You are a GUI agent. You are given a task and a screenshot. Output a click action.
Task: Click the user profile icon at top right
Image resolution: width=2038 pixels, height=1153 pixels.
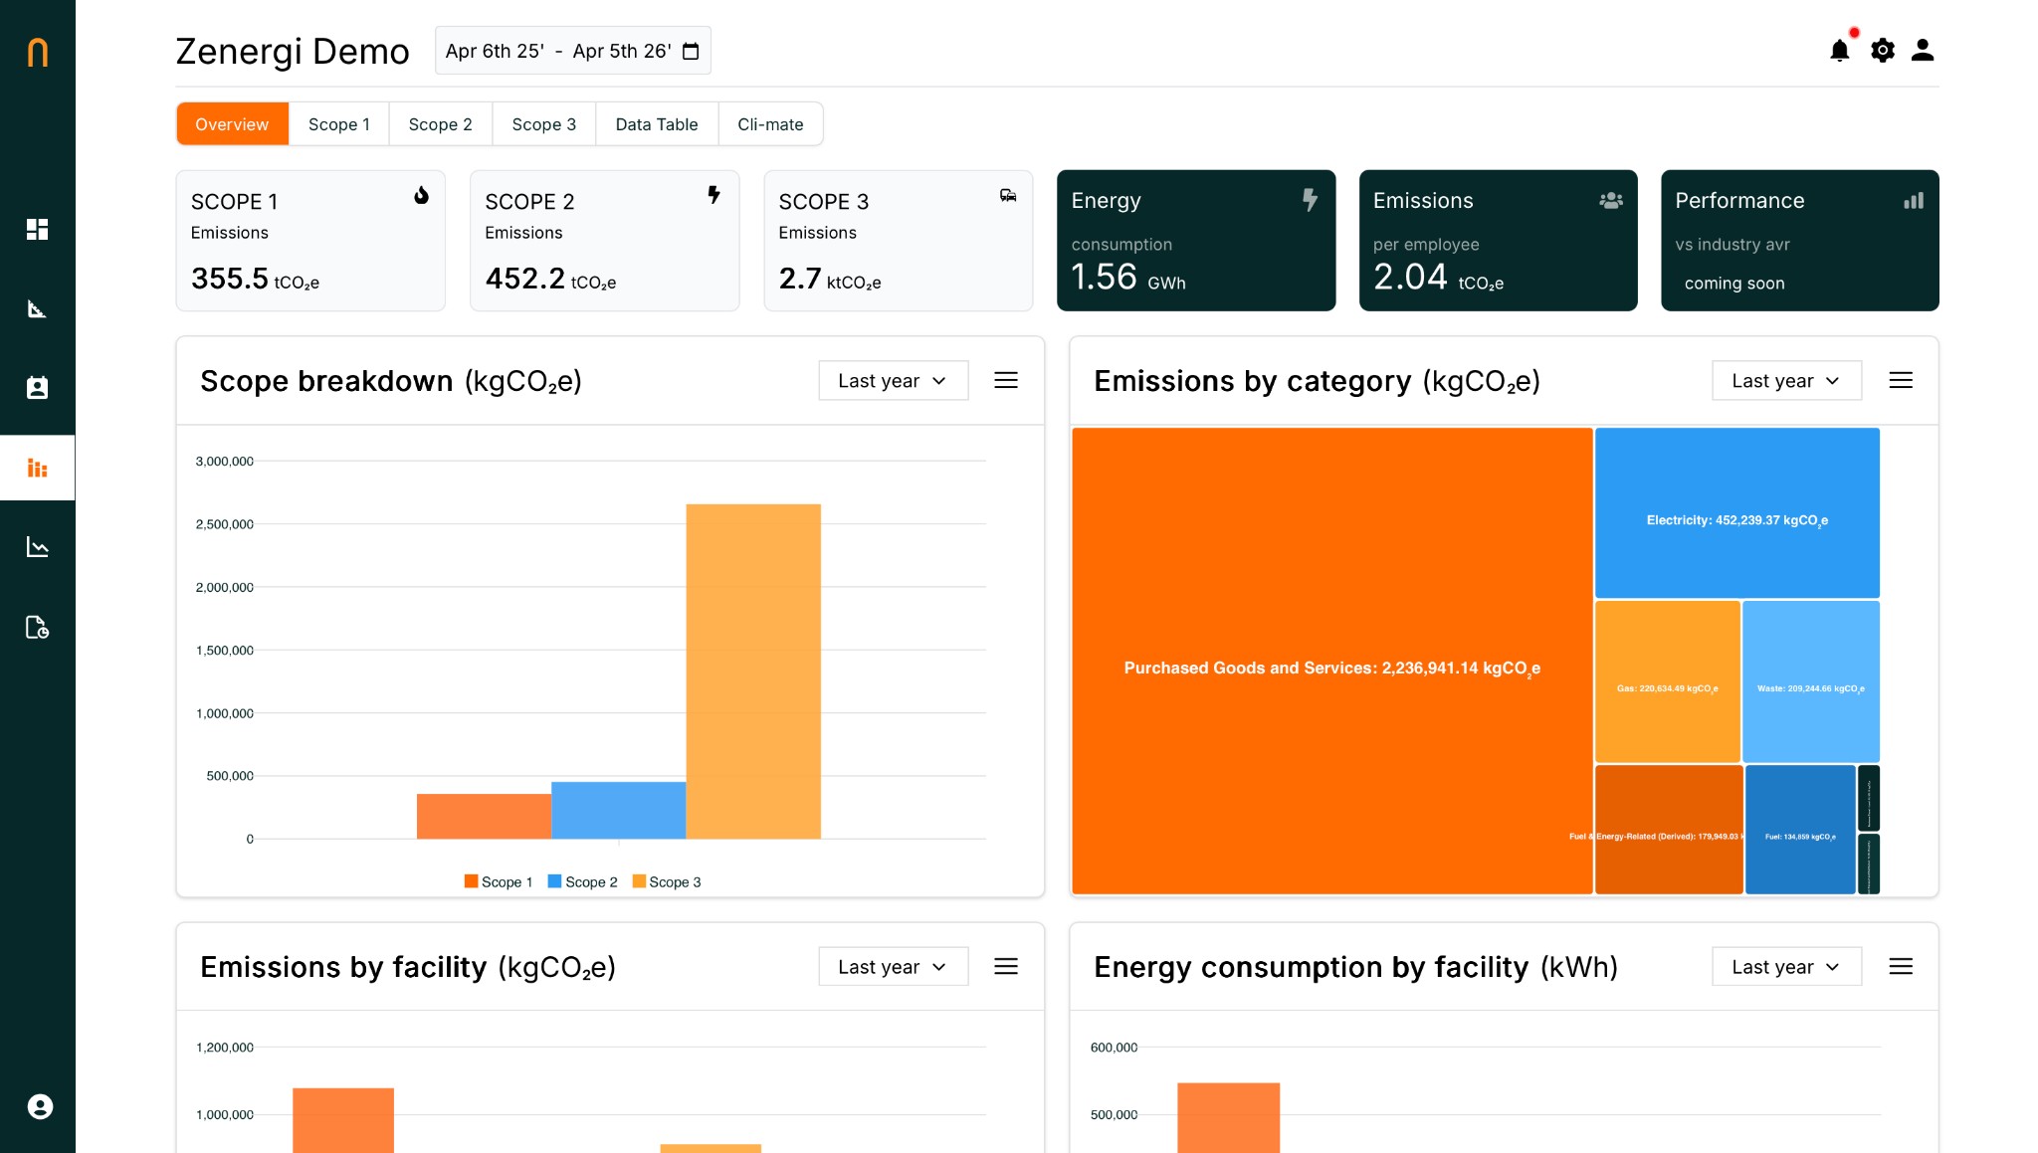1924,50
